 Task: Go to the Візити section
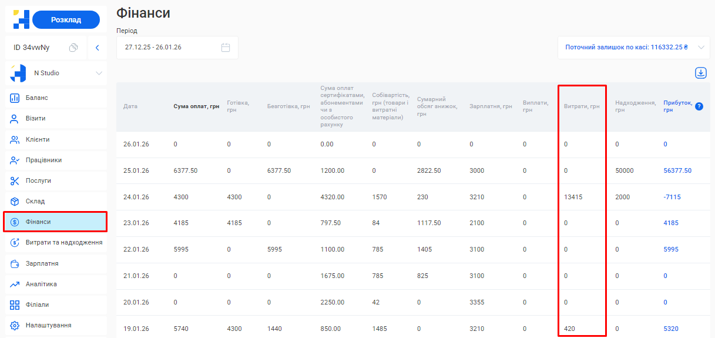[35, 119]
